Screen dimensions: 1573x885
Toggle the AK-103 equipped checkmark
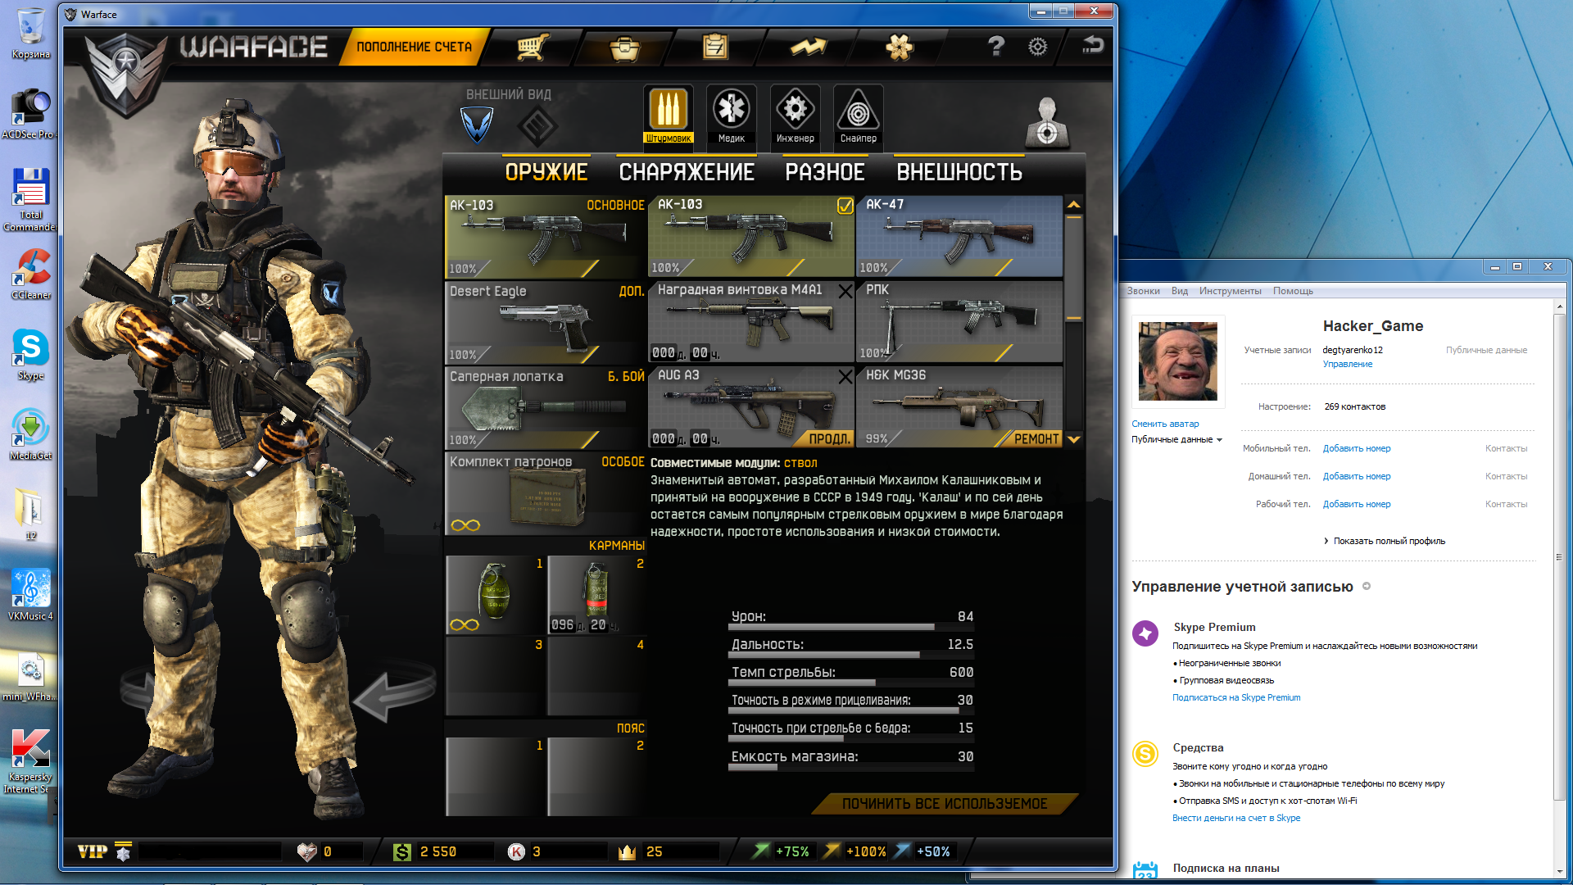click(845, 206)
